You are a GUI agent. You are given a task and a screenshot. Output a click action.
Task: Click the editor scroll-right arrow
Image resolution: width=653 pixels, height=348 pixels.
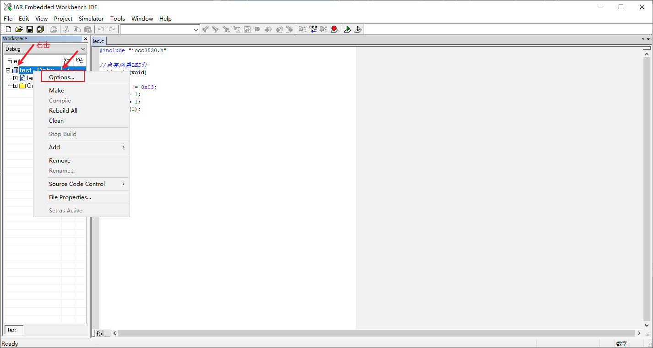pyautogui.click(x=639, y=333)
